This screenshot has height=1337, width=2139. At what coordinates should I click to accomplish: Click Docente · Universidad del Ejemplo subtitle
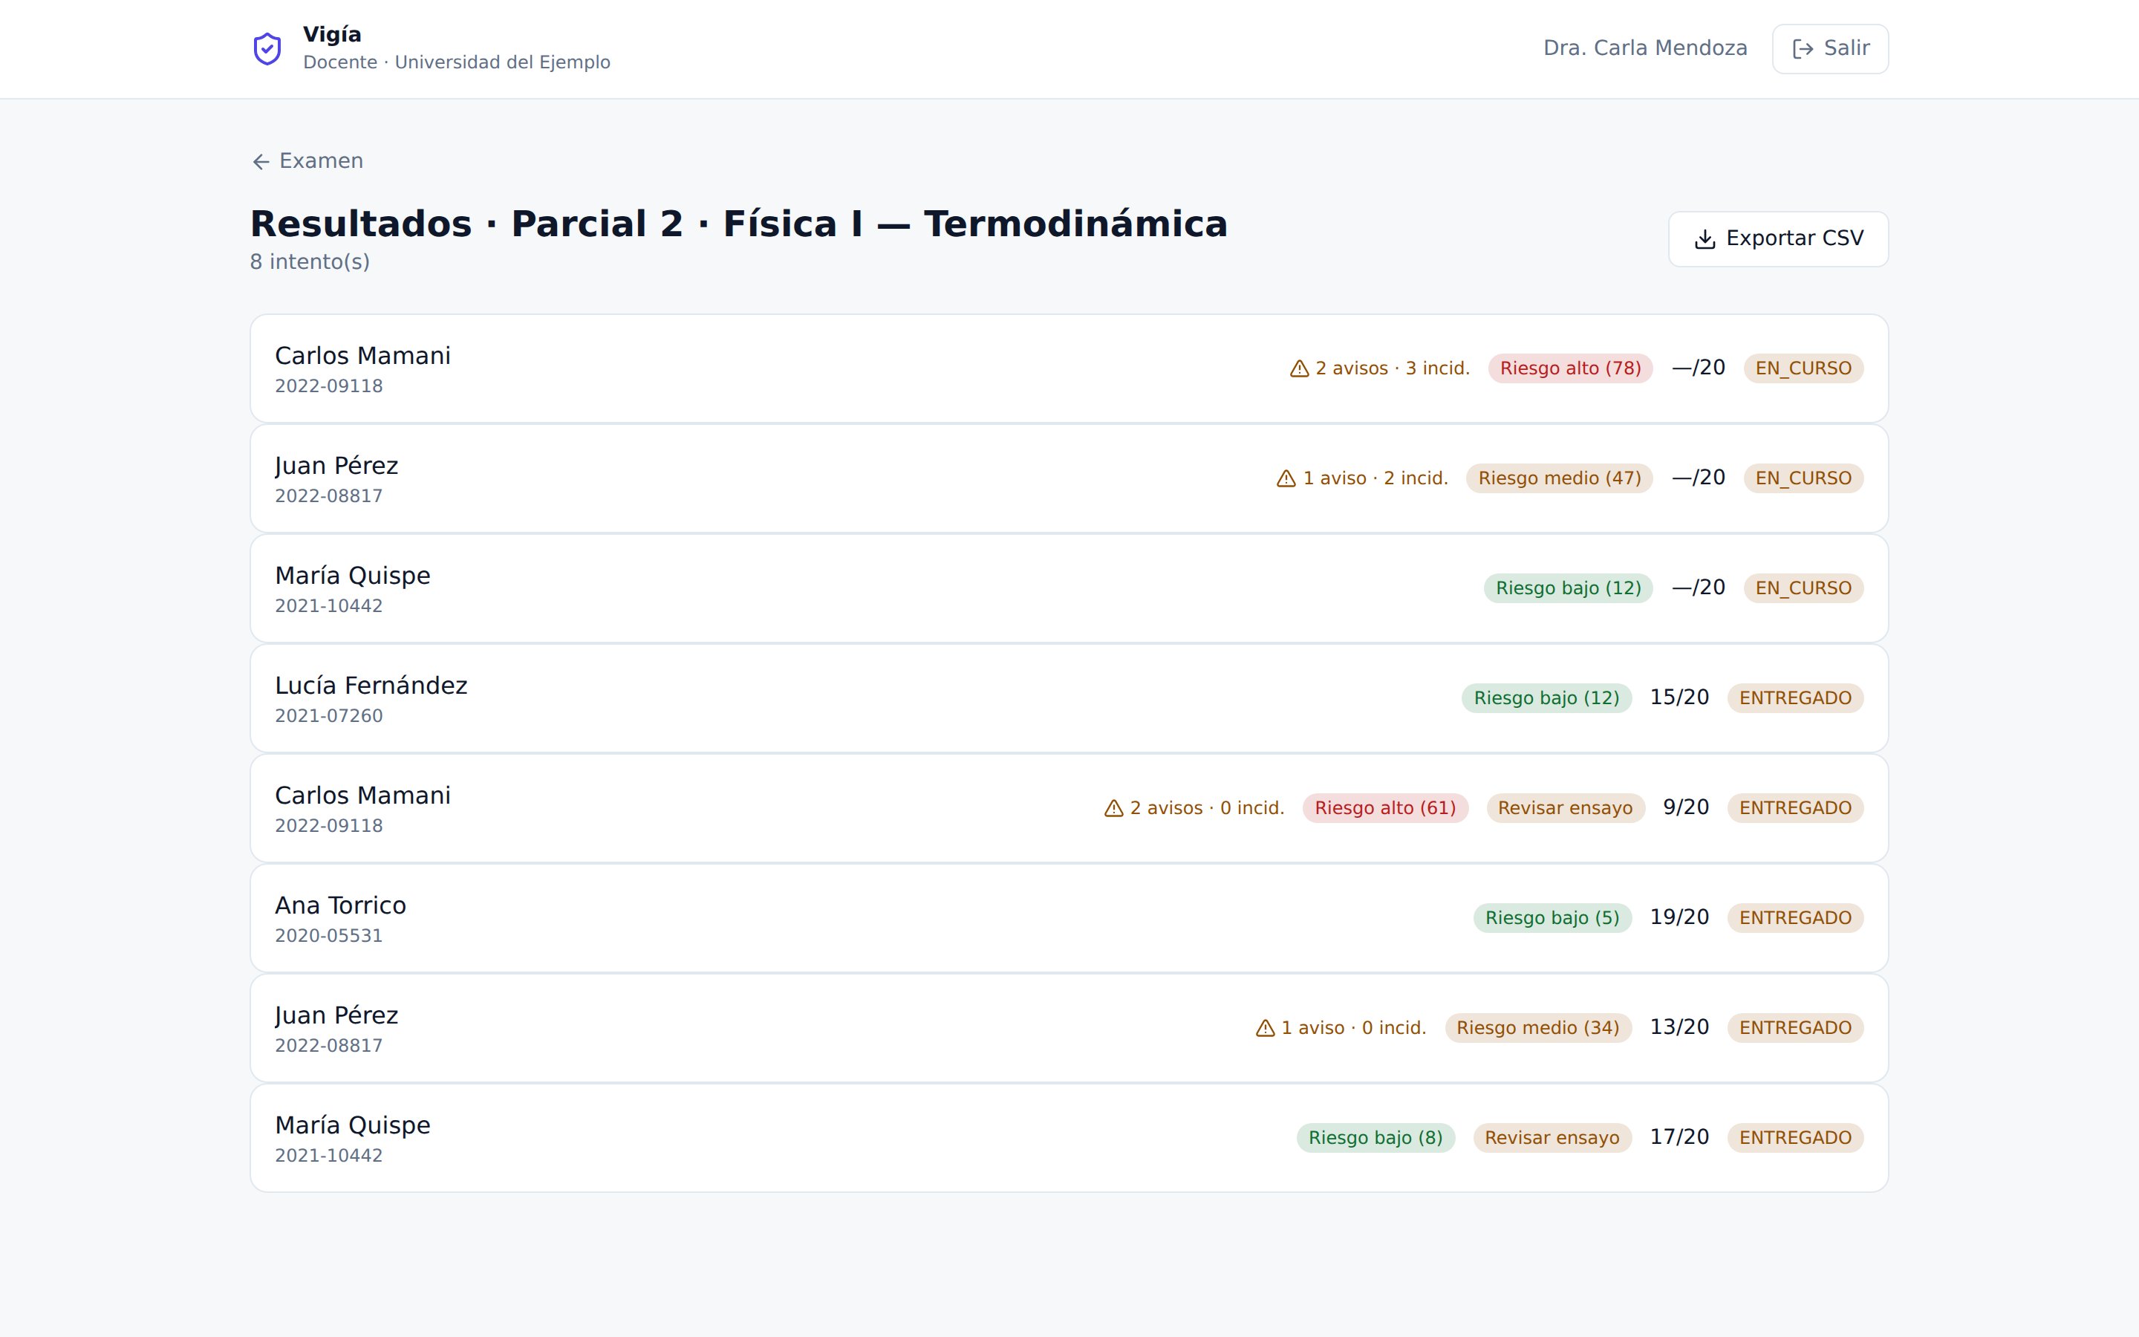click(457, 63)
